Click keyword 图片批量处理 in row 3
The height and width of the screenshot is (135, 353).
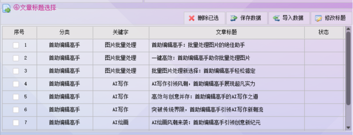point(121,71)
